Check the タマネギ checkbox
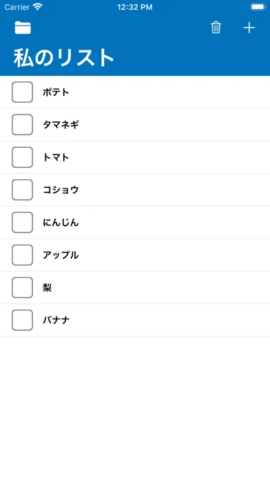270x480 pixels. click(22, 125)
